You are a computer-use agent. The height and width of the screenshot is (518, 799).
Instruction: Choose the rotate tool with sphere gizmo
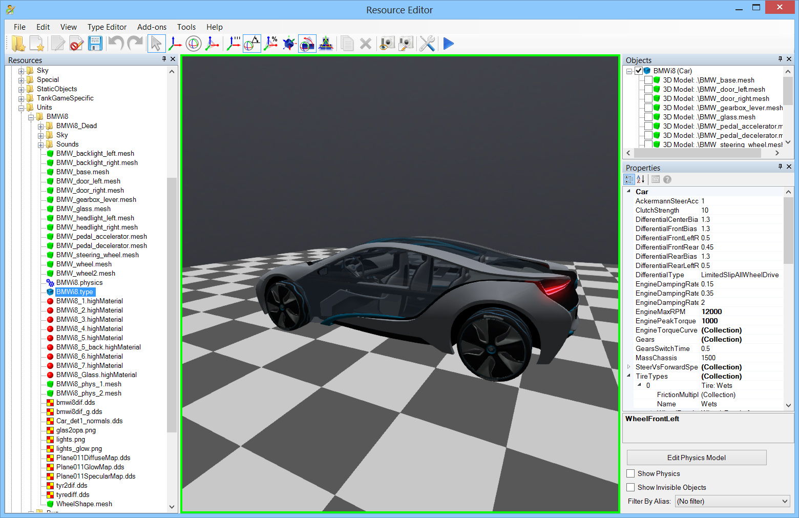click(194, 44)
